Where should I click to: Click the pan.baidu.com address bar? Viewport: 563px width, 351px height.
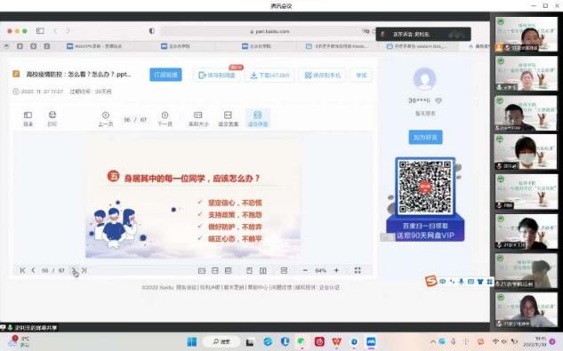(269, 31)
